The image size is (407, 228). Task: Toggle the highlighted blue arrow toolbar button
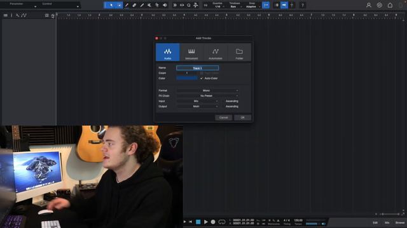[284, 5]
